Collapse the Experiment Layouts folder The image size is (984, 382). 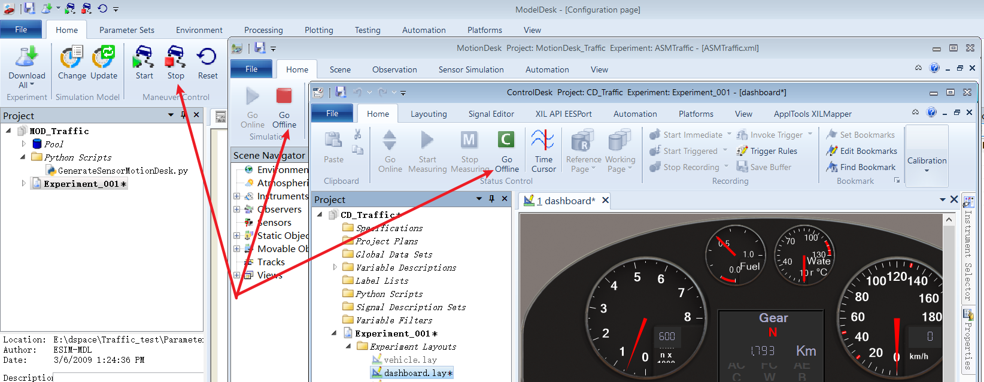point(348,346)
